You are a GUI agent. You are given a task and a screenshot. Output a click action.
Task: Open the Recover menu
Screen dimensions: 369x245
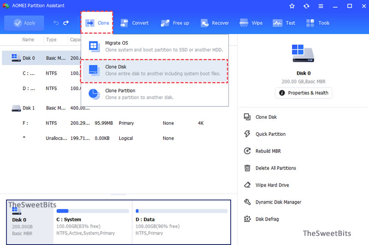pos(214,23)
